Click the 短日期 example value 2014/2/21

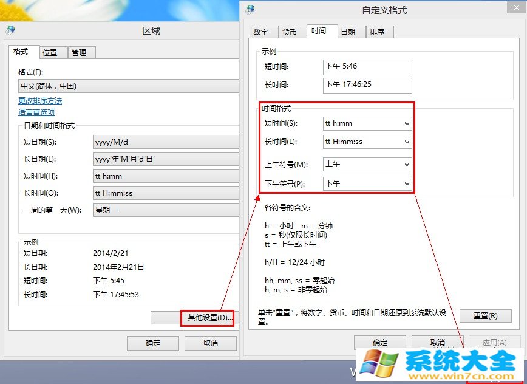click(110, 253)
